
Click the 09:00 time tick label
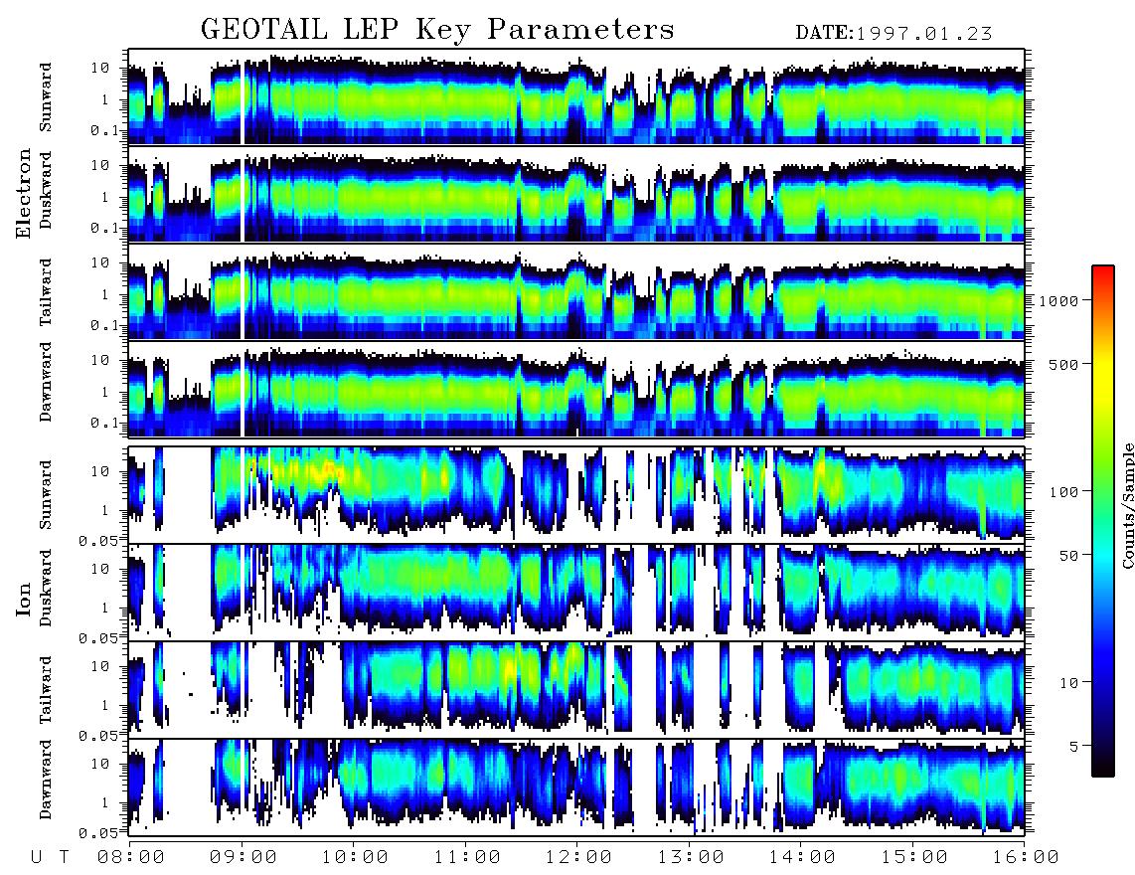pyautogui.click(x=243, y=857)
